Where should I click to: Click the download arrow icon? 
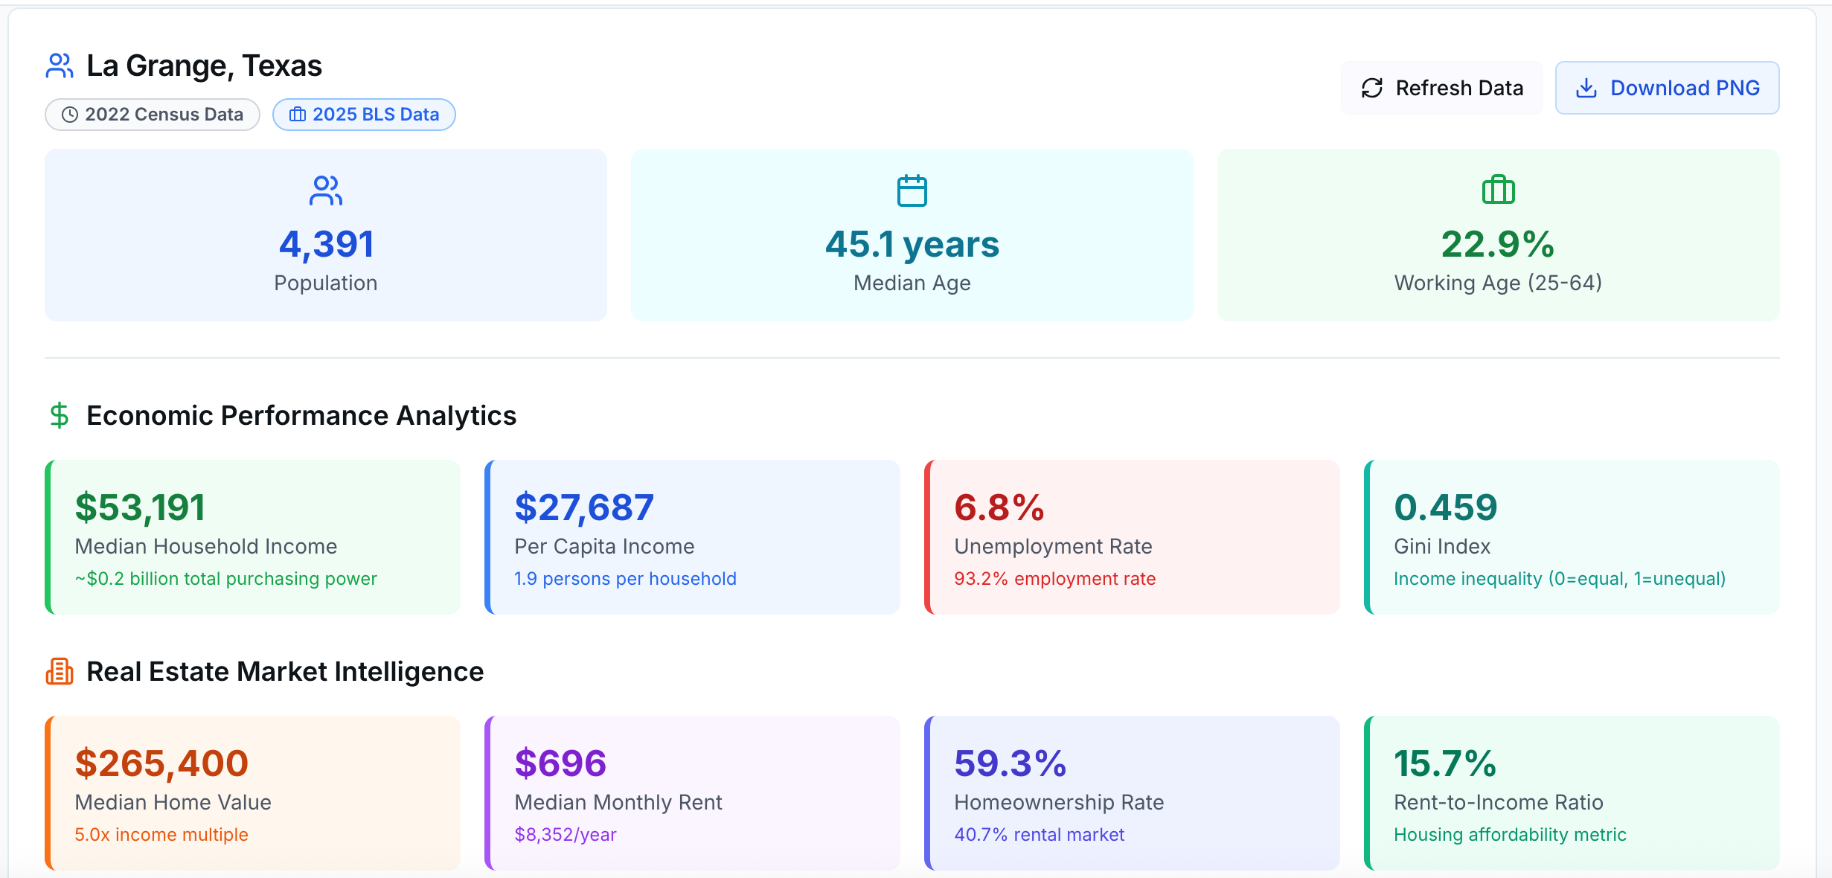pos(1586,88)
